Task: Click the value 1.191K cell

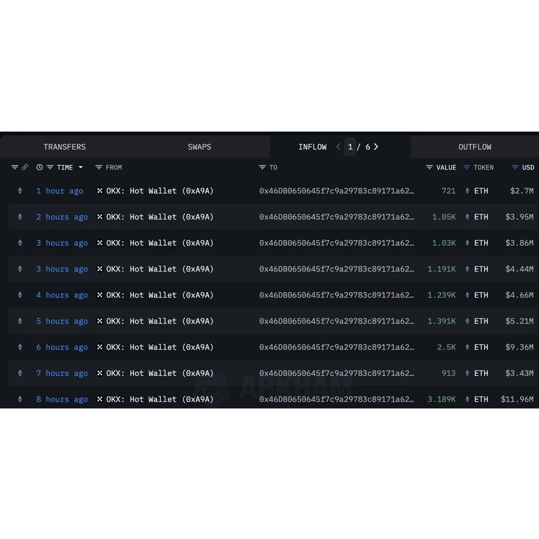Action: click(x=442, y=269)
